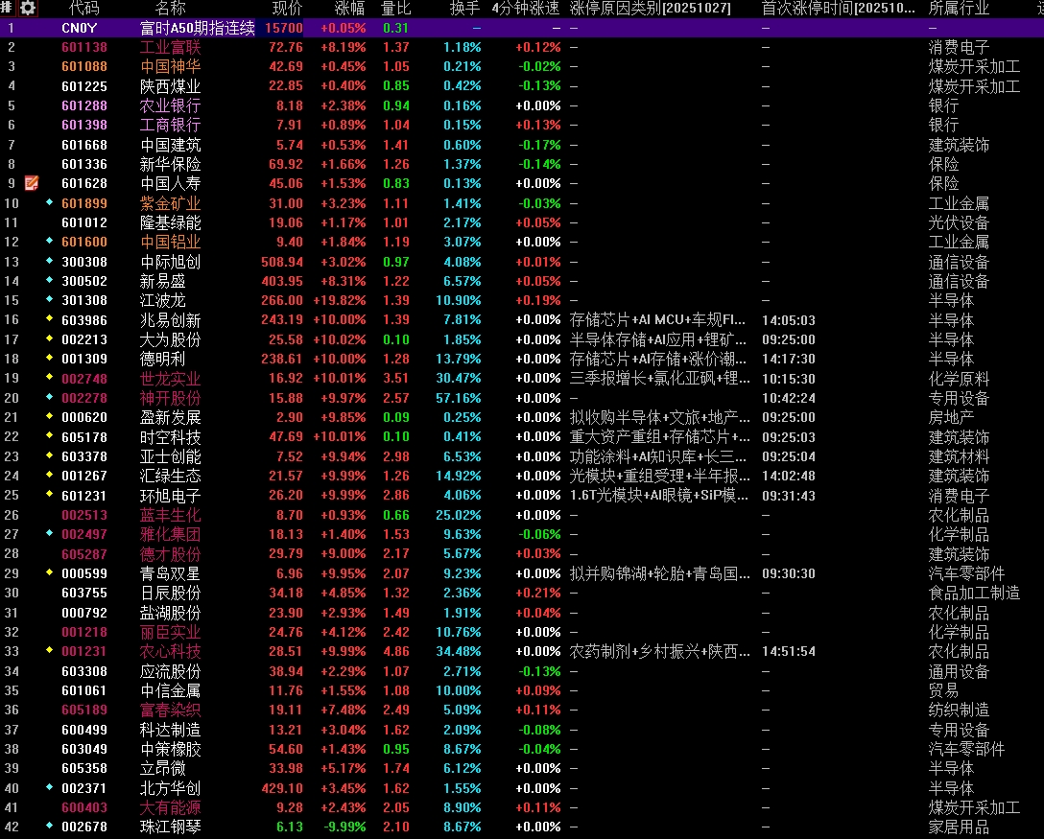This screenshot has height=839, width=1044.
Task: Click the yellow diamond marker beside 601231 环旭电子
Action: click(x=49, y=494)
